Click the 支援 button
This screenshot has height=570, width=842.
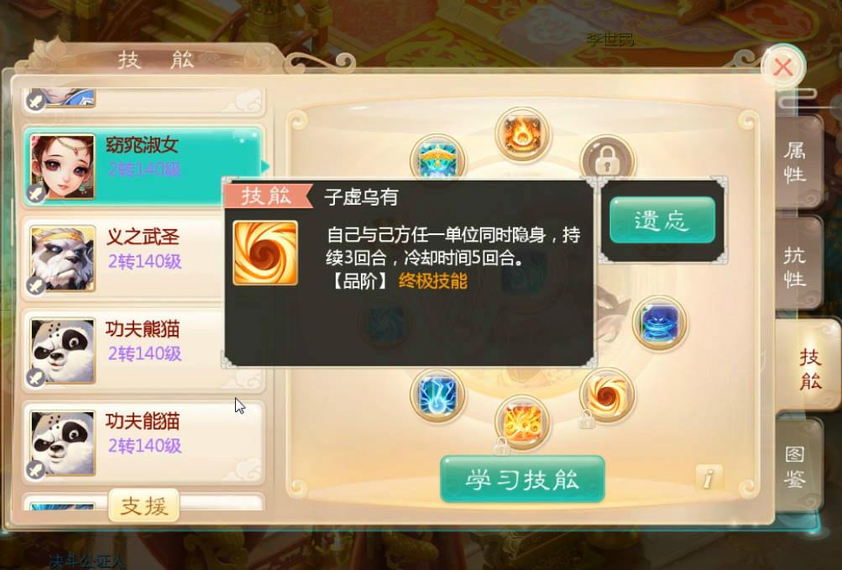144,505
